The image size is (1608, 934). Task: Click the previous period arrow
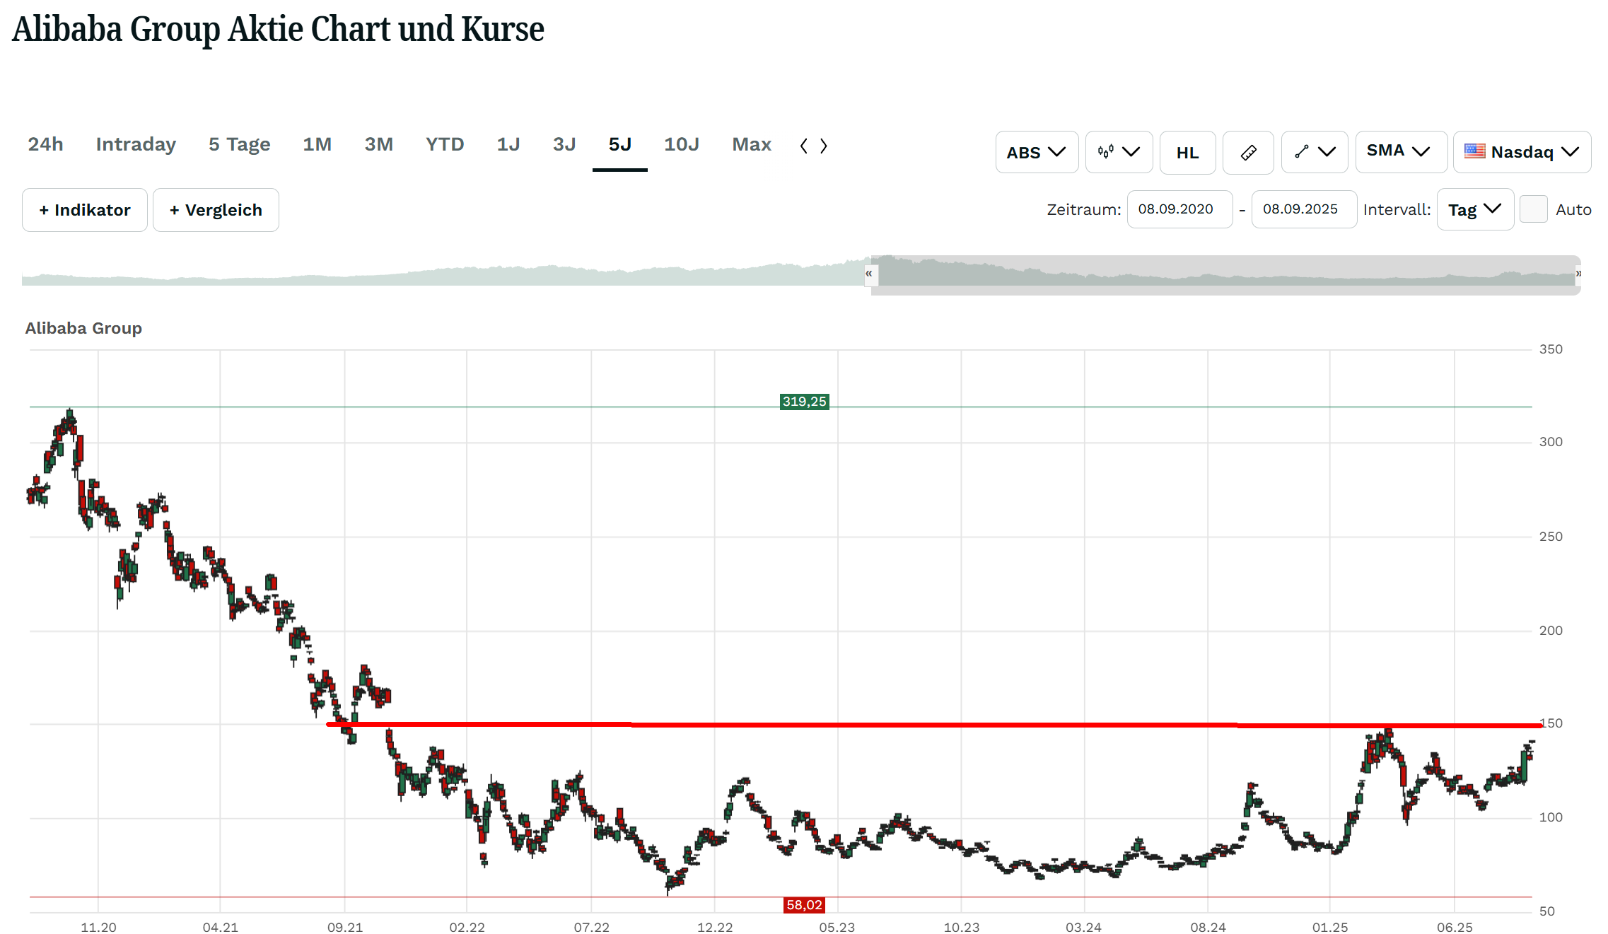(804, 146)
